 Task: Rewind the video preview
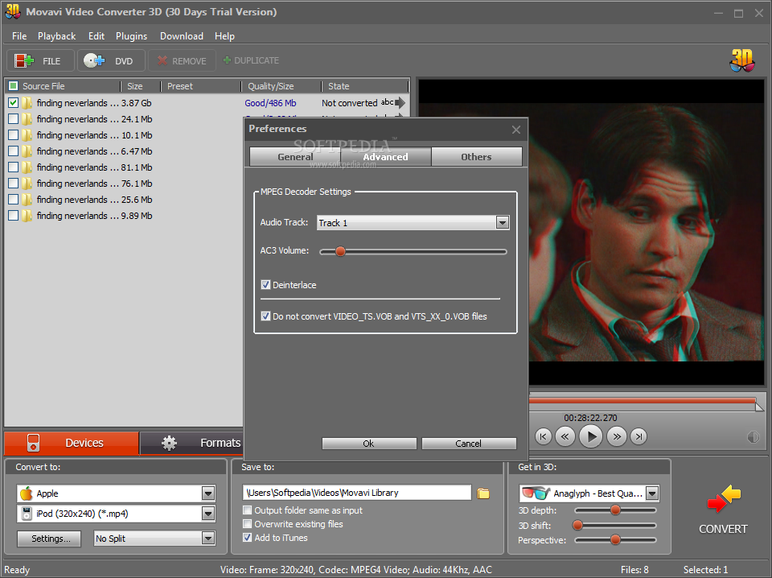click(565, 436)
